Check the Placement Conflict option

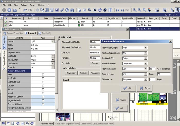(x=43, y=97)
